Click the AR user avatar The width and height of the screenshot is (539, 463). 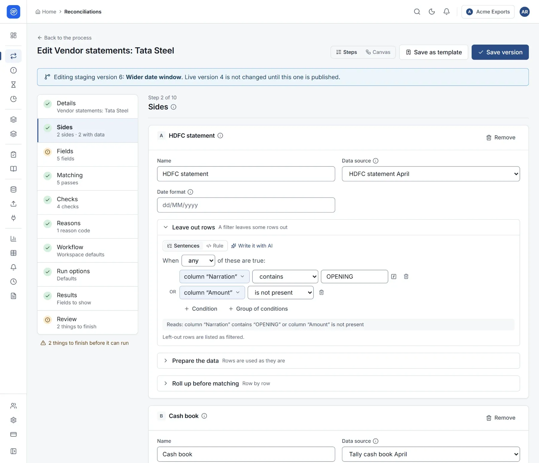click(524, 12)
